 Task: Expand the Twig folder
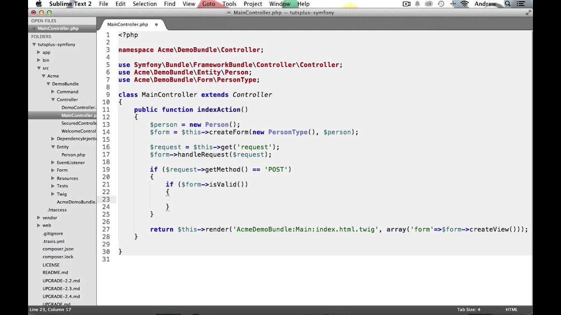(53, 194)
